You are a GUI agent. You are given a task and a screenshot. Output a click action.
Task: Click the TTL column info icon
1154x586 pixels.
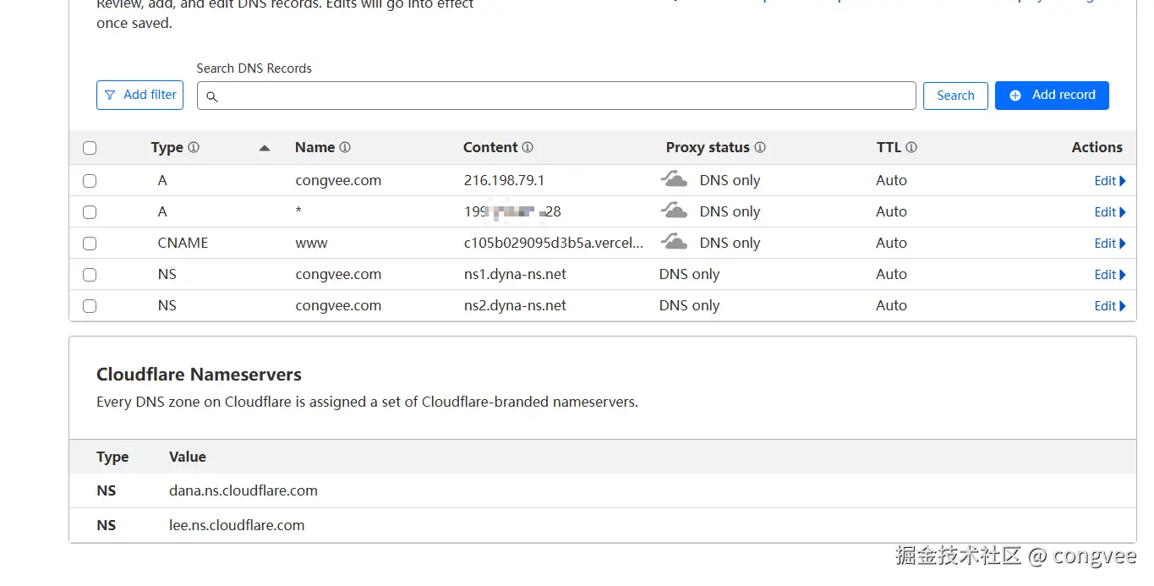point(911,147)
